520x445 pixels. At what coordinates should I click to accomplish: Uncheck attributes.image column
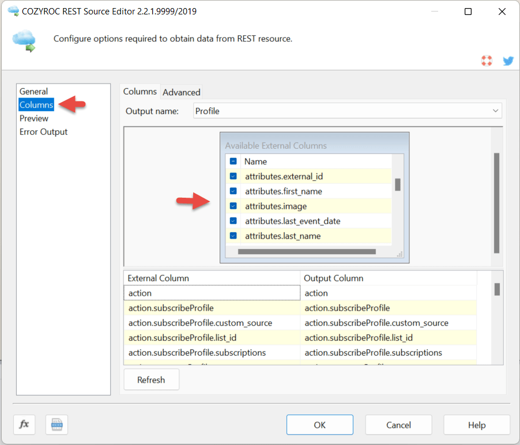[233, 206]
